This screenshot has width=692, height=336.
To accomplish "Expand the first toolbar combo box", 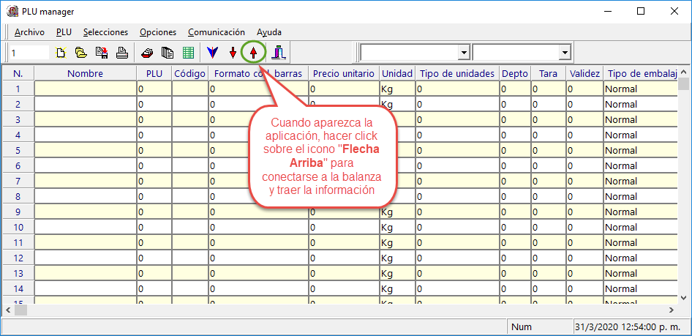I will pyautogui.click(x=463, y=53).
